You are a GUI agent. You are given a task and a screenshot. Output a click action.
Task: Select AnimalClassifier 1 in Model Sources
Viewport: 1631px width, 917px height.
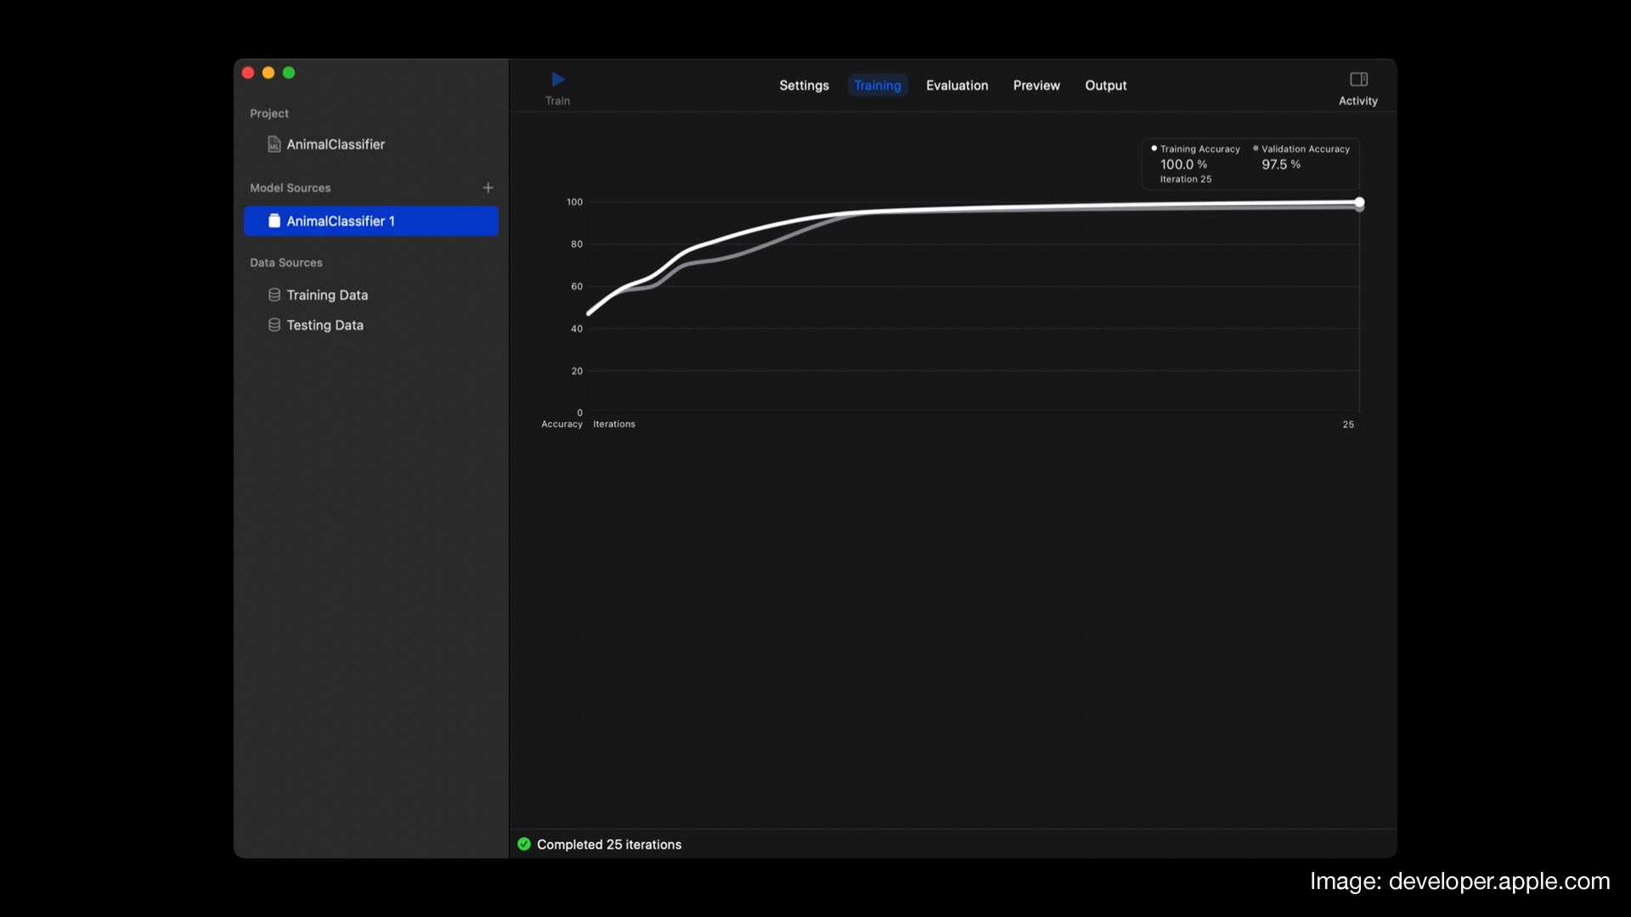[x=371, y=221]
